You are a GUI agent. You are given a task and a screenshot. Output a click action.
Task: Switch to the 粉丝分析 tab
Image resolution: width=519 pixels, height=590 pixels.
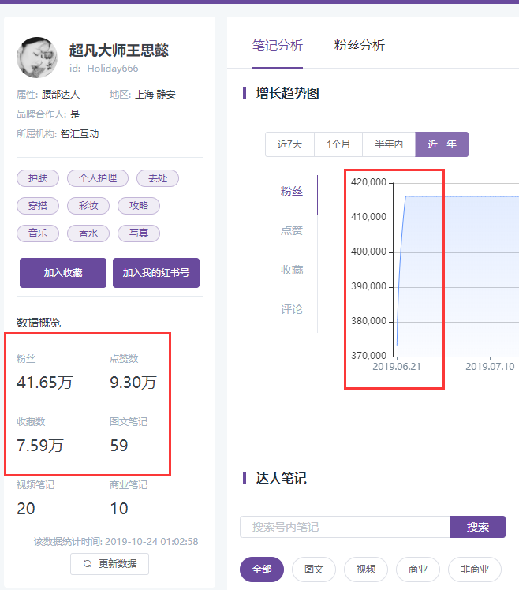[360, 46]
